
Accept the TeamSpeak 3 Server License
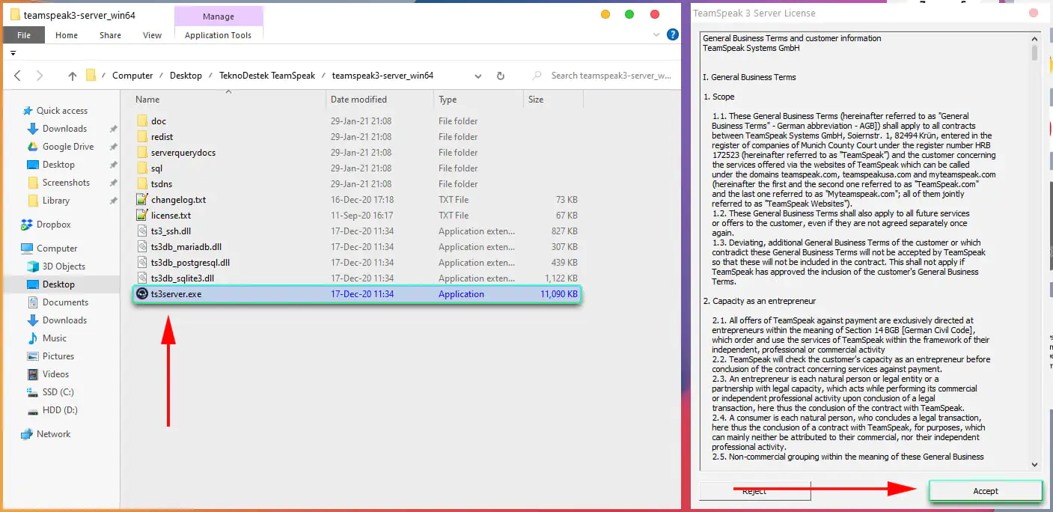(x=985, y=491)
